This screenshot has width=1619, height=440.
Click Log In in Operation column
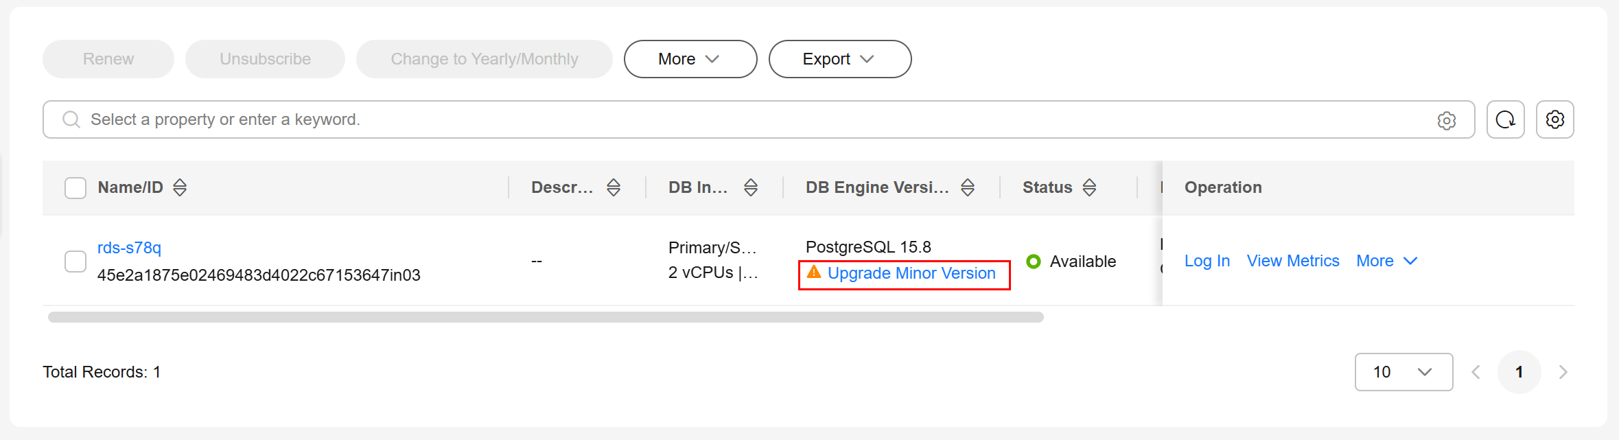(x=1207, y=261)
